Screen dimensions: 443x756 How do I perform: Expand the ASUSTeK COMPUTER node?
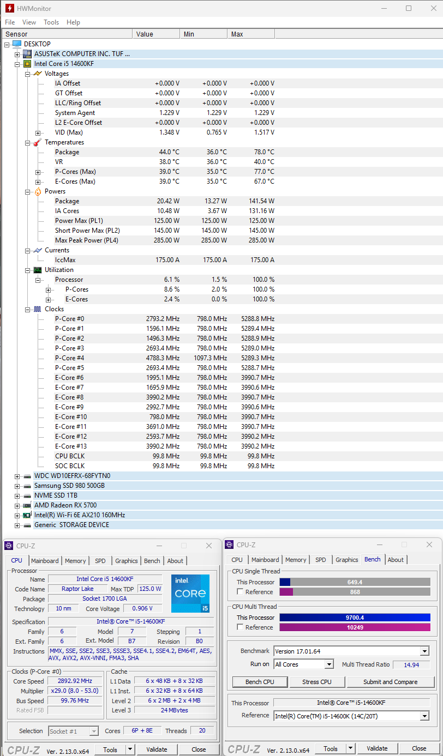[17, 54]
